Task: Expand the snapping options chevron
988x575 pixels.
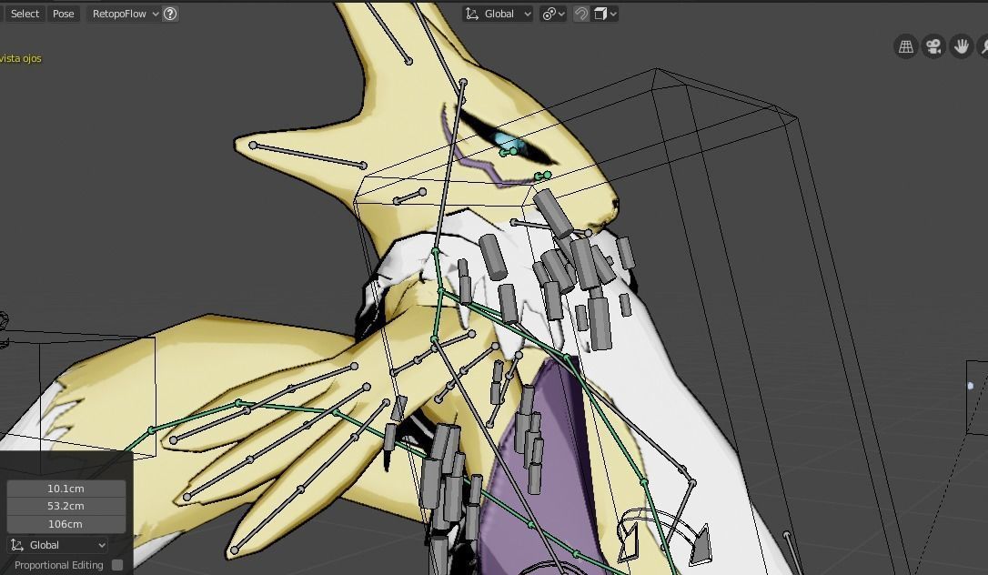Action: pyautogui.click(x=560, y=13)
